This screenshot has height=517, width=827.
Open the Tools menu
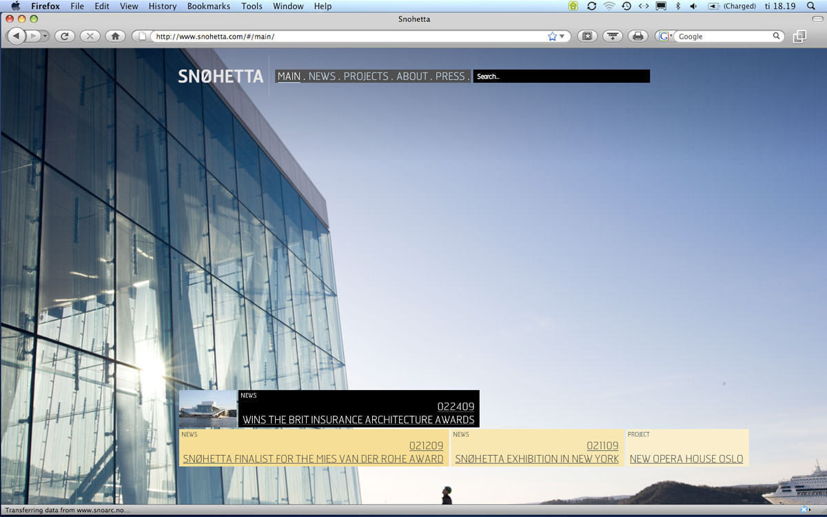coord(252,6)
